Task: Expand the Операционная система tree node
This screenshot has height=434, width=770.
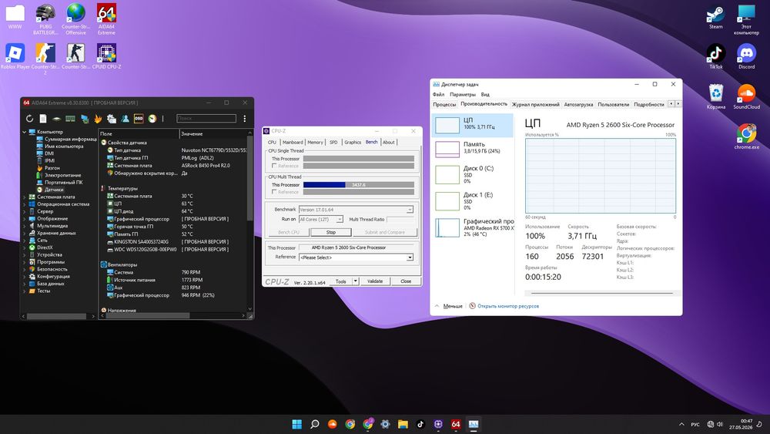Action: 24,204
